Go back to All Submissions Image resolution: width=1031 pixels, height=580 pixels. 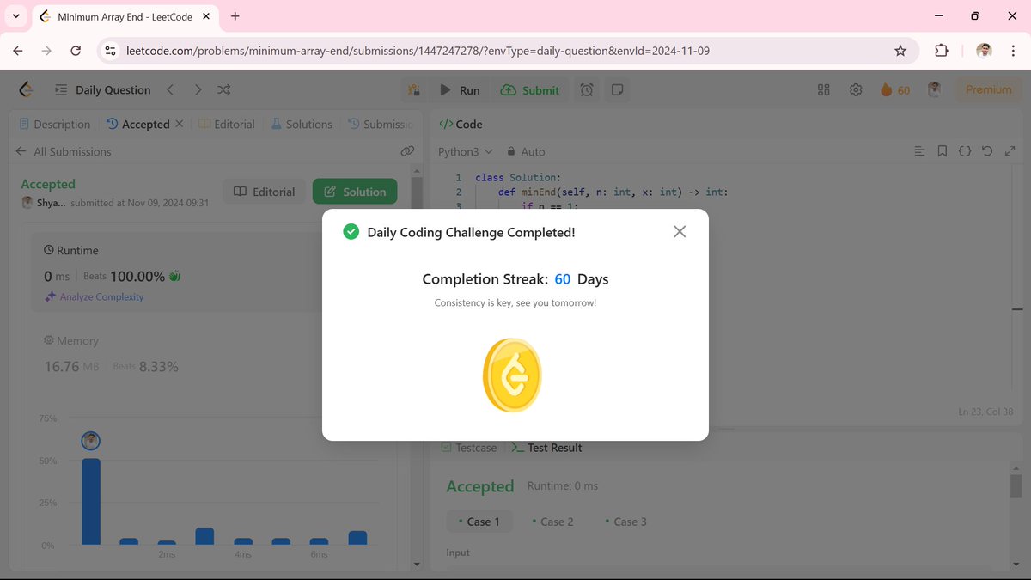(x=64, y=151)
